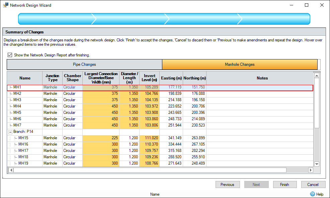Toggle Show the Network Design Report checkbox
Viewport: 330px width, 198px height.
click(x=10, y=55)
